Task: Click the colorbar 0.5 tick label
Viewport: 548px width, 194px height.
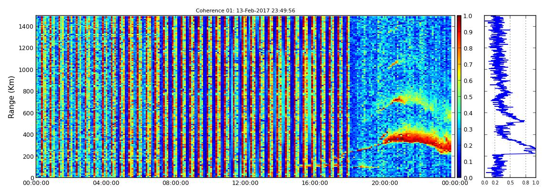Action: pyautogui.click(x=467, y=97)
